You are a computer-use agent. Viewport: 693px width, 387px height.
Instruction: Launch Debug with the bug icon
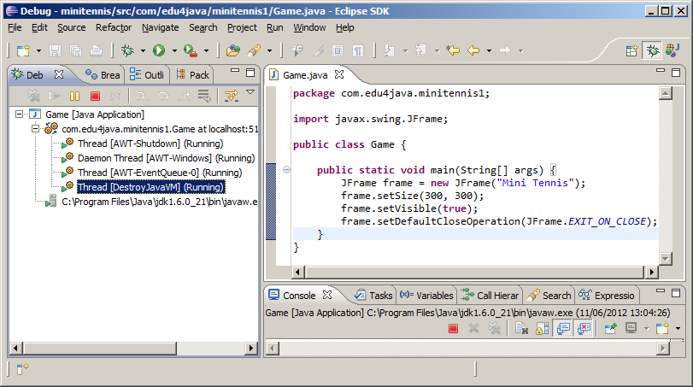[127, 50]
